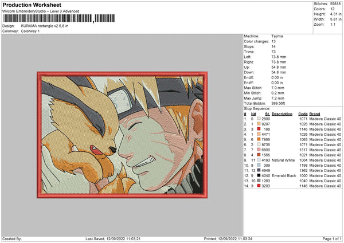Viewport: 344px width, 243px height.
Task: Pick the red swatch beside 3203 stitches
Action: click(259, 186)
